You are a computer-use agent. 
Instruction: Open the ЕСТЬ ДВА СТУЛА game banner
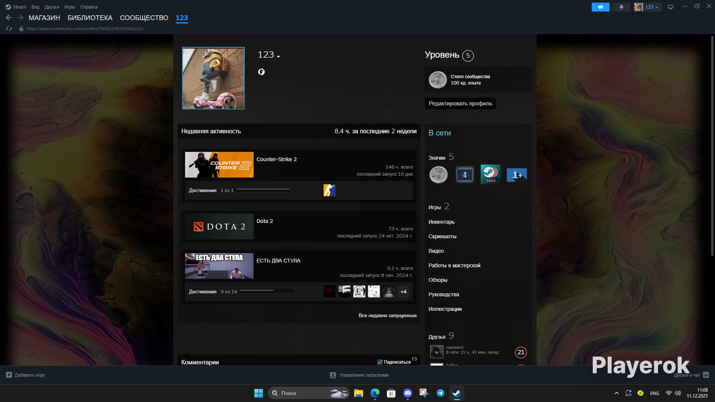tap(219, 266)
